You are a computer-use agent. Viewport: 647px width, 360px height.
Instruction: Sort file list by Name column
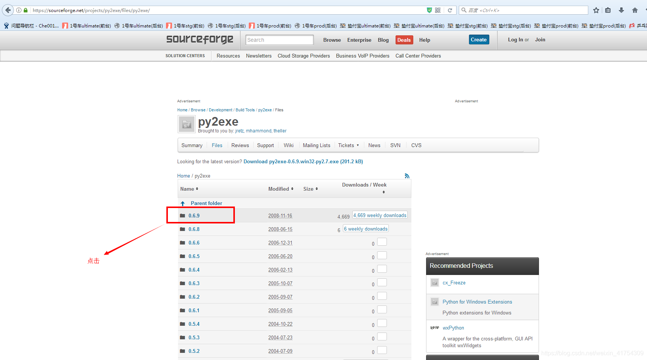pos(189,189)
